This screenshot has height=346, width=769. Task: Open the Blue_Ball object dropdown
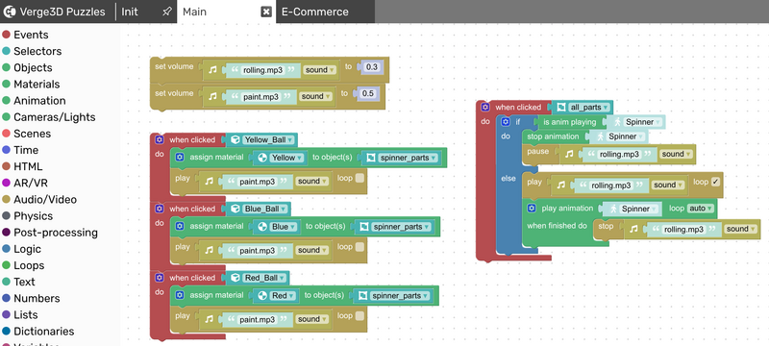[265, 209]
